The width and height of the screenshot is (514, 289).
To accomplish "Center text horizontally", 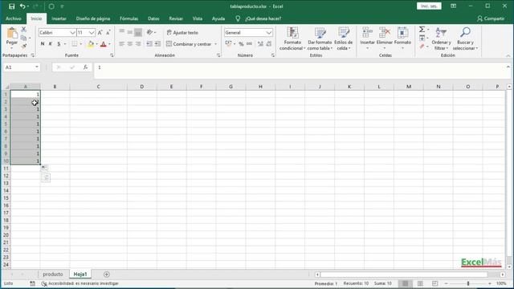I will (x=130, y=44).
